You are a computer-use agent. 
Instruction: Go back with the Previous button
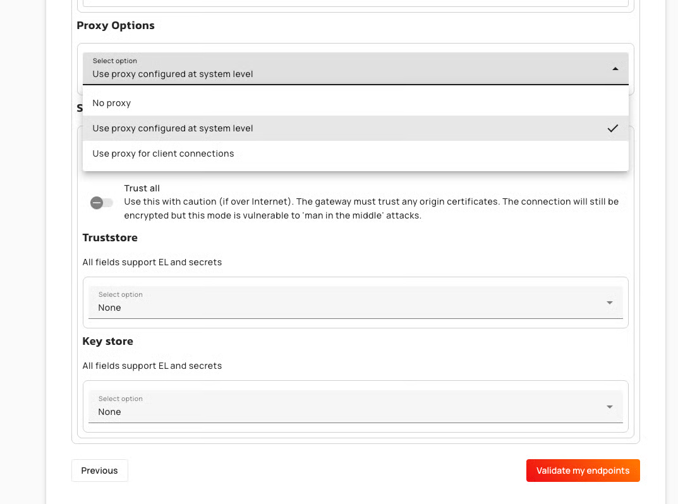[x=99, y=471]
